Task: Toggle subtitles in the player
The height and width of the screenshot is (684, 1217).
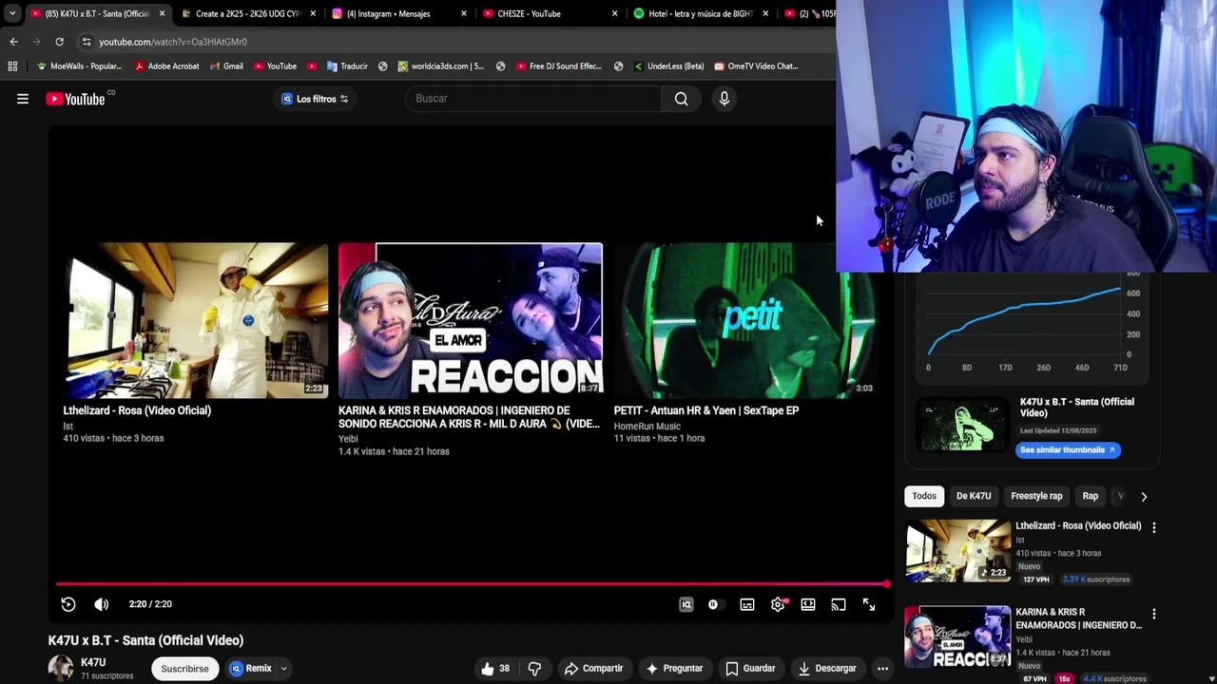Action: pyautogui.click(x=747, y=604)
